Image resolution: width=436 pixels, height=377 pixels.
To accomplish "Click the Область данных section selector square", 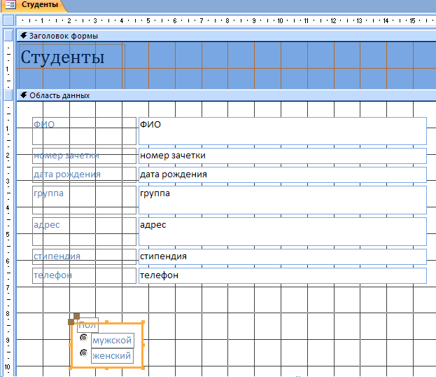I will [x=8, y=95].
